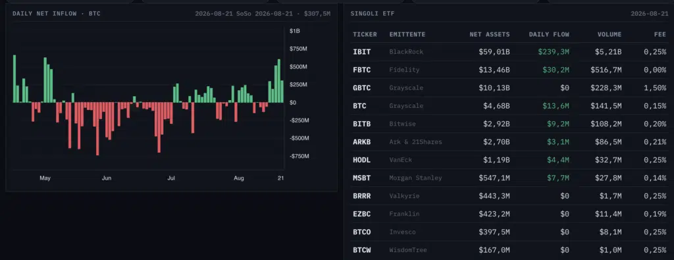674x260 pixels.
Task: Click WisdomTree issuer name
Action: [408, 249]
